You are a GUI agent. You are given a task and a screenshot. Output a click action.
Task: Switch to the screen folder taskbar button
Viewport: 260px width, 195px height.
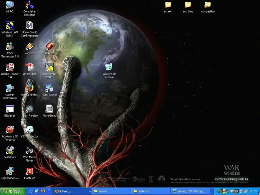pyautogui.click(x=111, y=191)
